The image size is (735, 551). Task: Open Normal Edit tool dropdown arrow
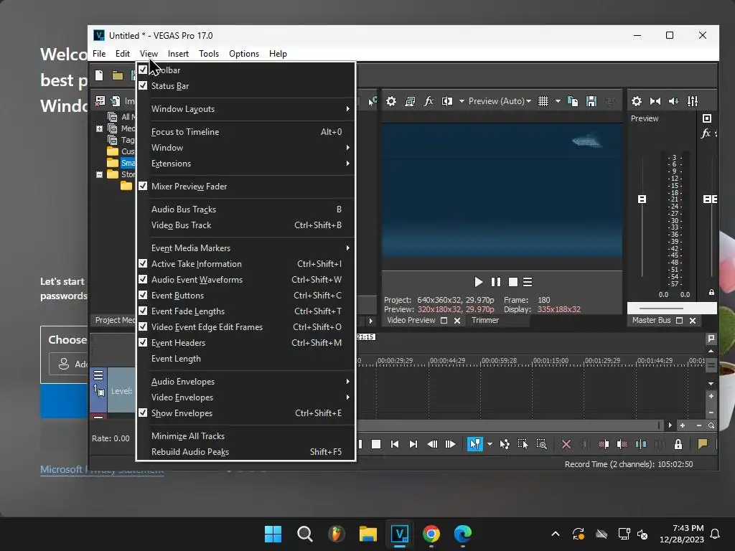(490, 444)
